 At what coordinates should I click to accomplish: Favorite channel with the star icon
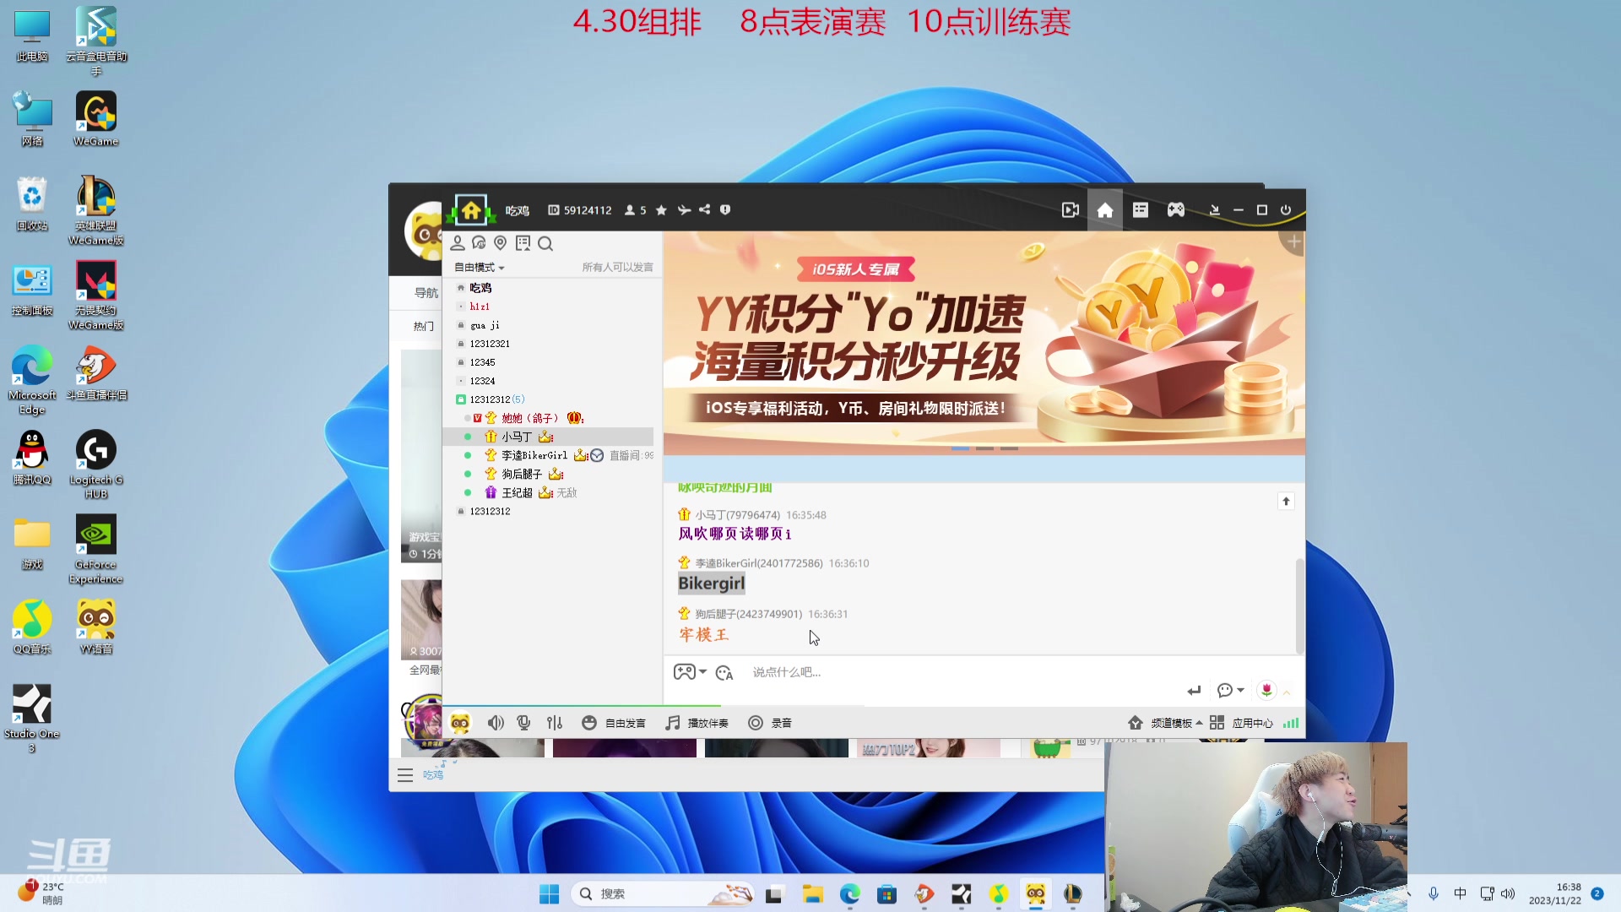[x=661, y=210]
